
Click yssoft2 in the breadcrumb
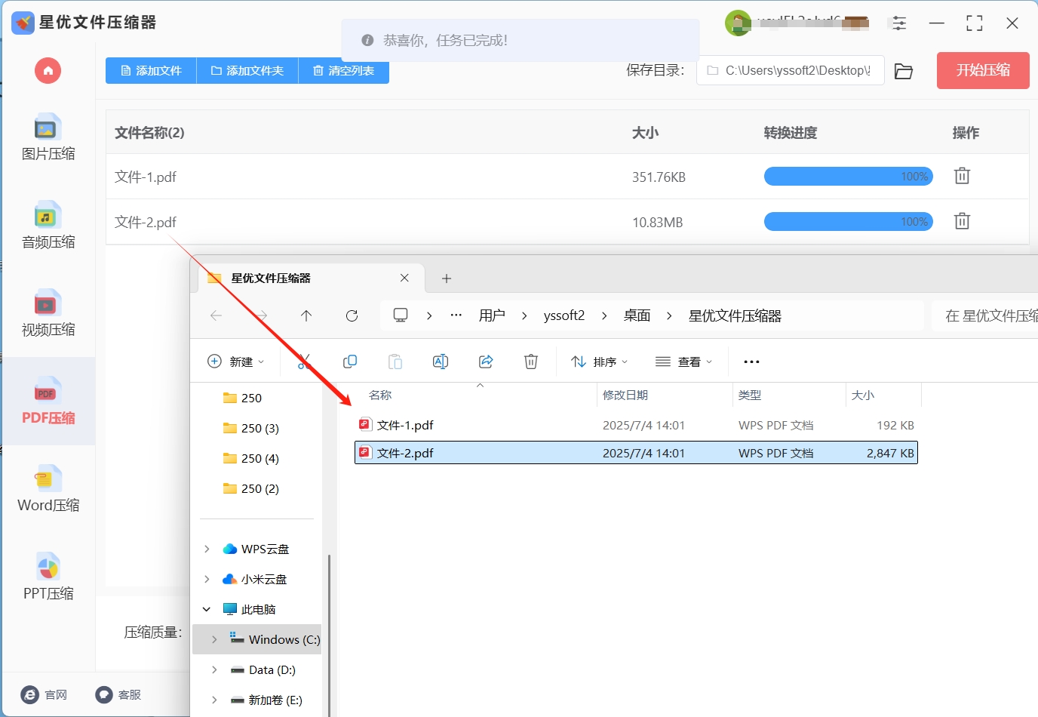tap(564, 315)
